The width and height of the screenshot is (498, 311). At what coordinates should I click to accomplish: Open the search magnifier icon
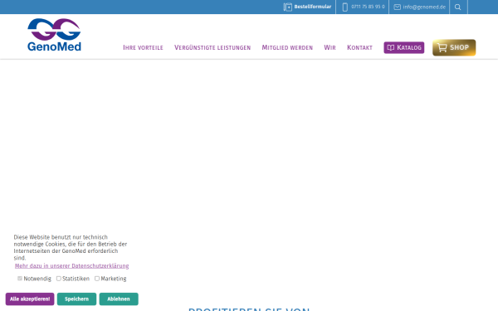(x=457, y=7)
